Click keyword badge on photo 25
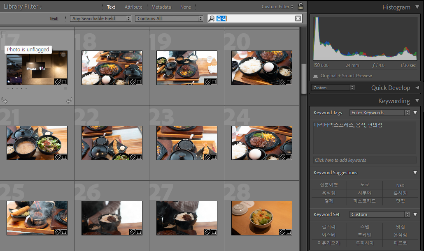The width and height of the screenshot is (424, 251). click(58, 232)
